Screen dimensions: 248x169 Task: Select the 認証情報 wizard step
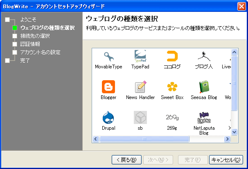coord(30,44)
